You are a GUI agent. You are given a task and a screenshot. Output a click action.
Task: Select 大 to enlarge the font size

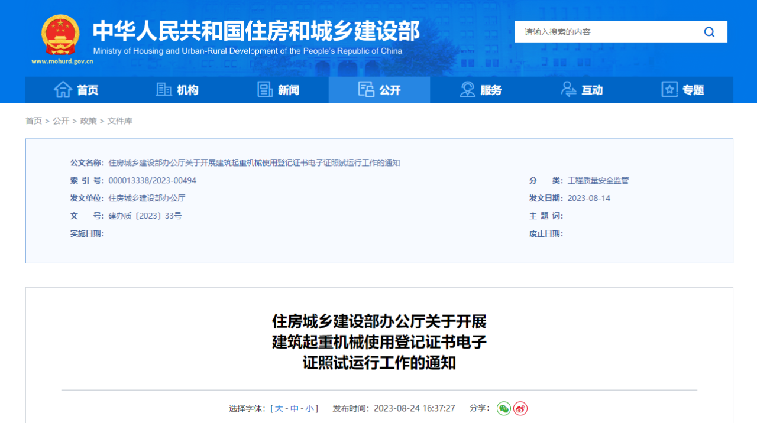(279, 408)
